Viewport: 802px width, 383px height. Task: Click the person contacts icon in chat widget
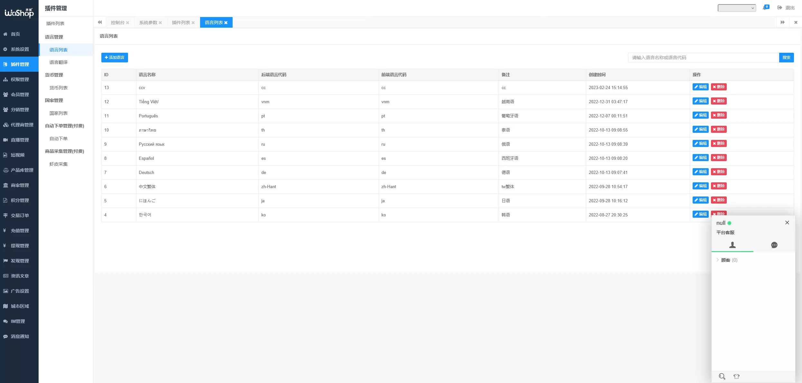point(733,245)
